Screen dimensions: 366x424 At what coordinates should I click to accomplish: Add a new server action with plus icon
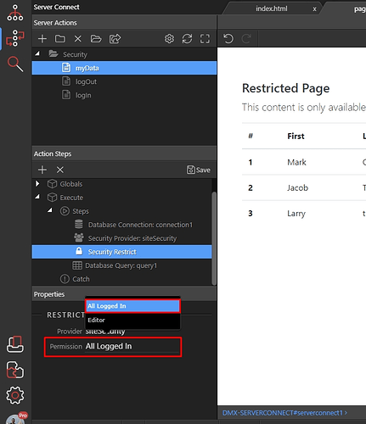click(x=42, y=39)
